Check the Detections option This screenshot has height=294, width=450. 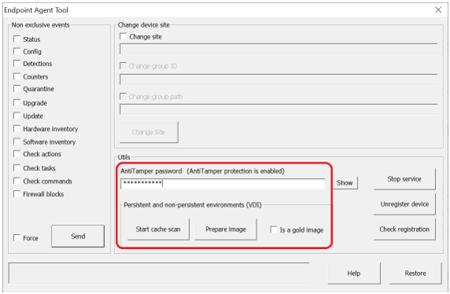click(x=17, y=64)
